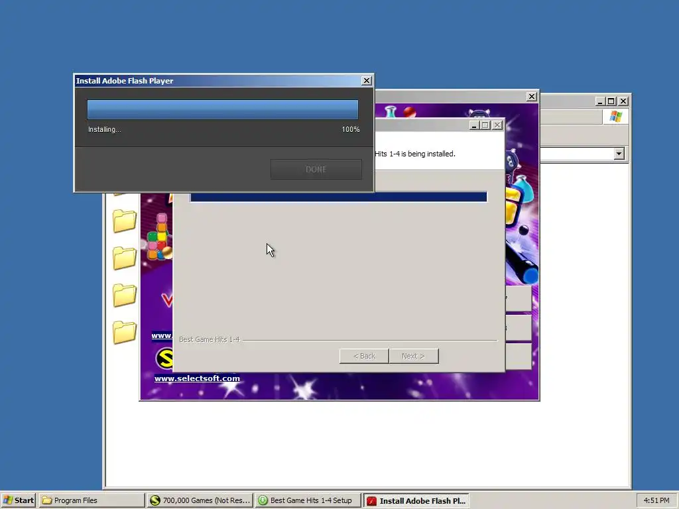Click the DONE button in Flash installer
679x509 pixels.
coord(316,169)
